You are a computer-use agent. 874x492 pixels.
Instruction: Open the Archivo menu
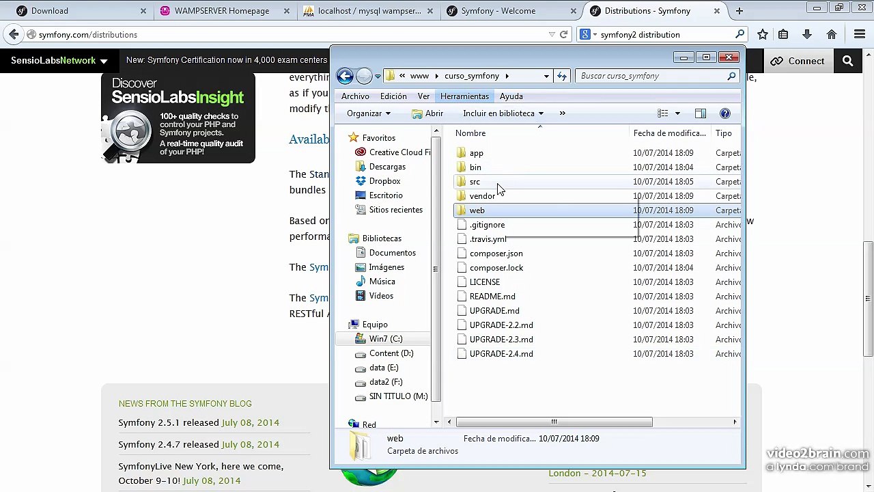point(355,96)
